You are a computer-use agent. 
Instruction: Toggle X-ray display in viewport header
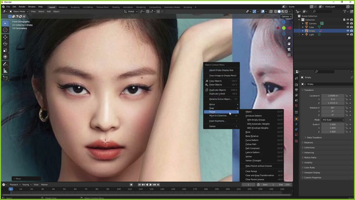click(x=271, y=11)
